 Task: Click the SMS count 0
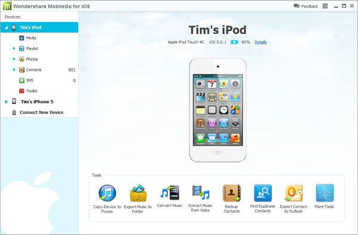[x=75, y=81]
